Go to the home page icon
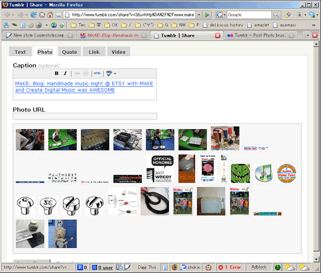 (50, 15)
